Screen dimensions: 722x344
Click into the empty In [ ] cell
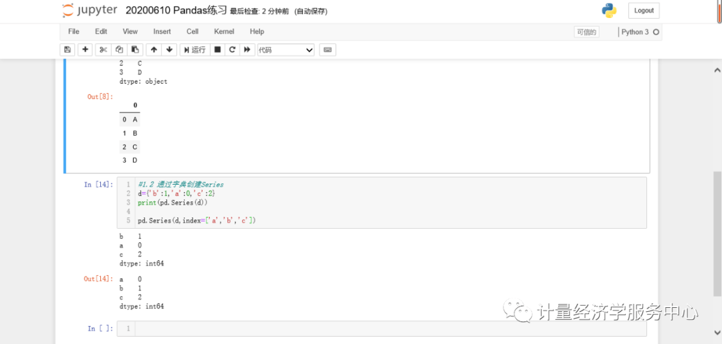pyautogui.click(x=390, y=329)
